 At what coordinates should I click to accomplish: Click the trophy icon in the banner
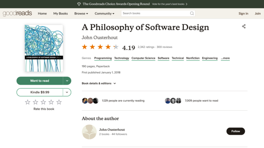pos(79,4)
